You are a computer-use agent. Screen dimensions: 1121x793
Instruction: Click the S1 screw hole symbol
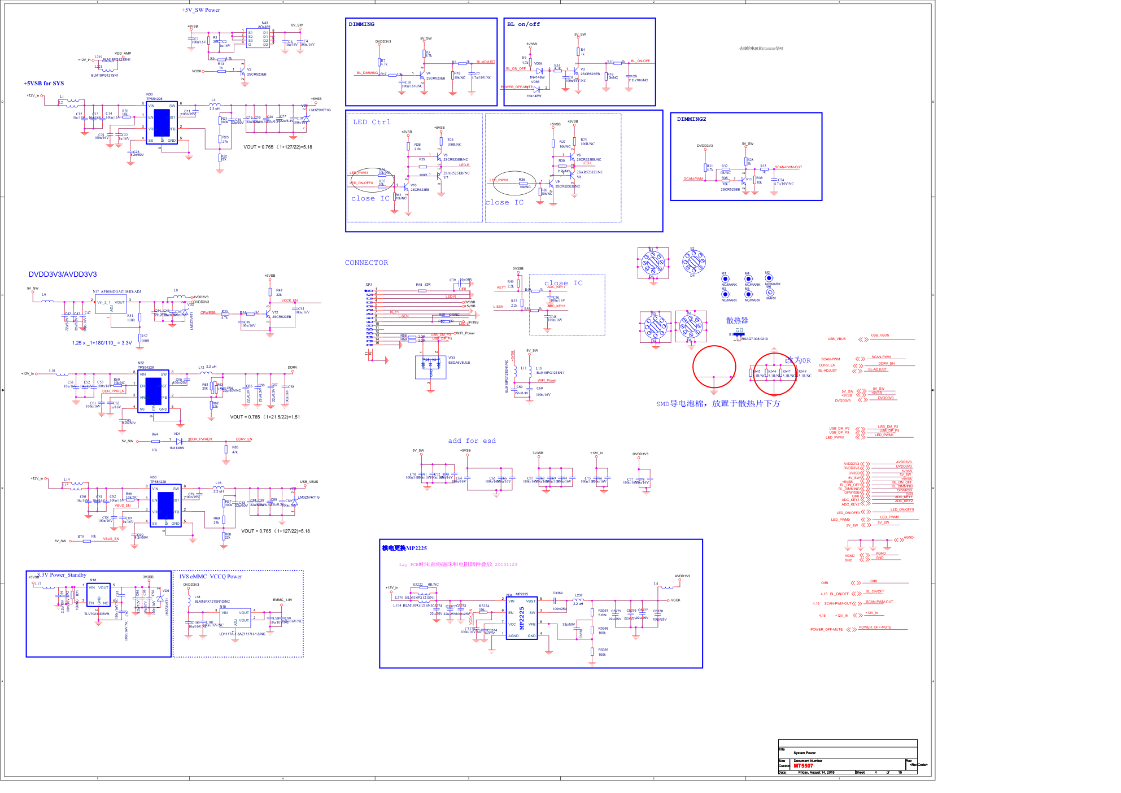click(x=653, y=263)
